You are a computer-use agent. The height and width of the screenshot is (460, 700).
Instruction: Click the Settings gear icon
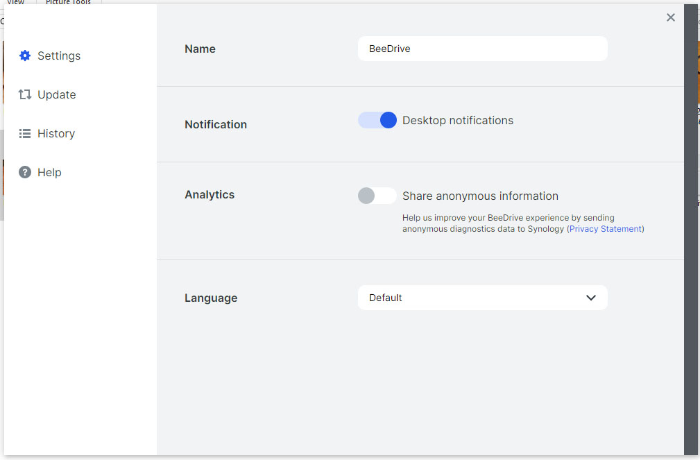25,56
